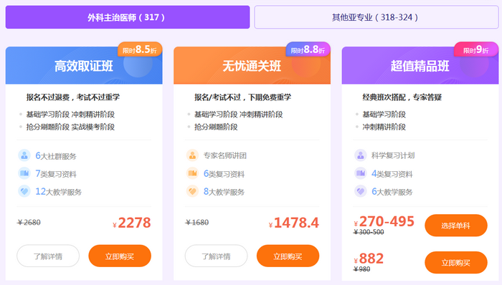Click the struck-through price ¥2680

[x=29, y=223]
